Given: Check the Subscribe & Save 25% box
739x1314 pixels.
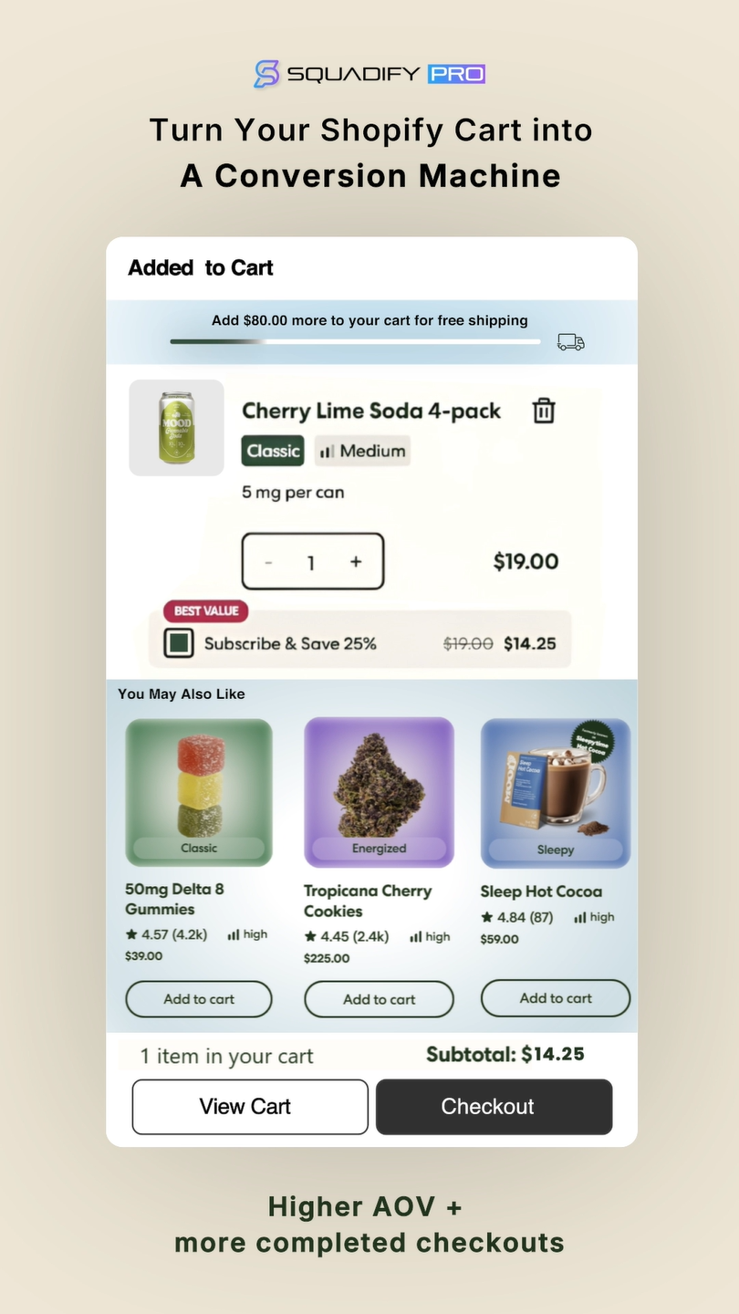Looking at the screenshot, I should point(179,643).
